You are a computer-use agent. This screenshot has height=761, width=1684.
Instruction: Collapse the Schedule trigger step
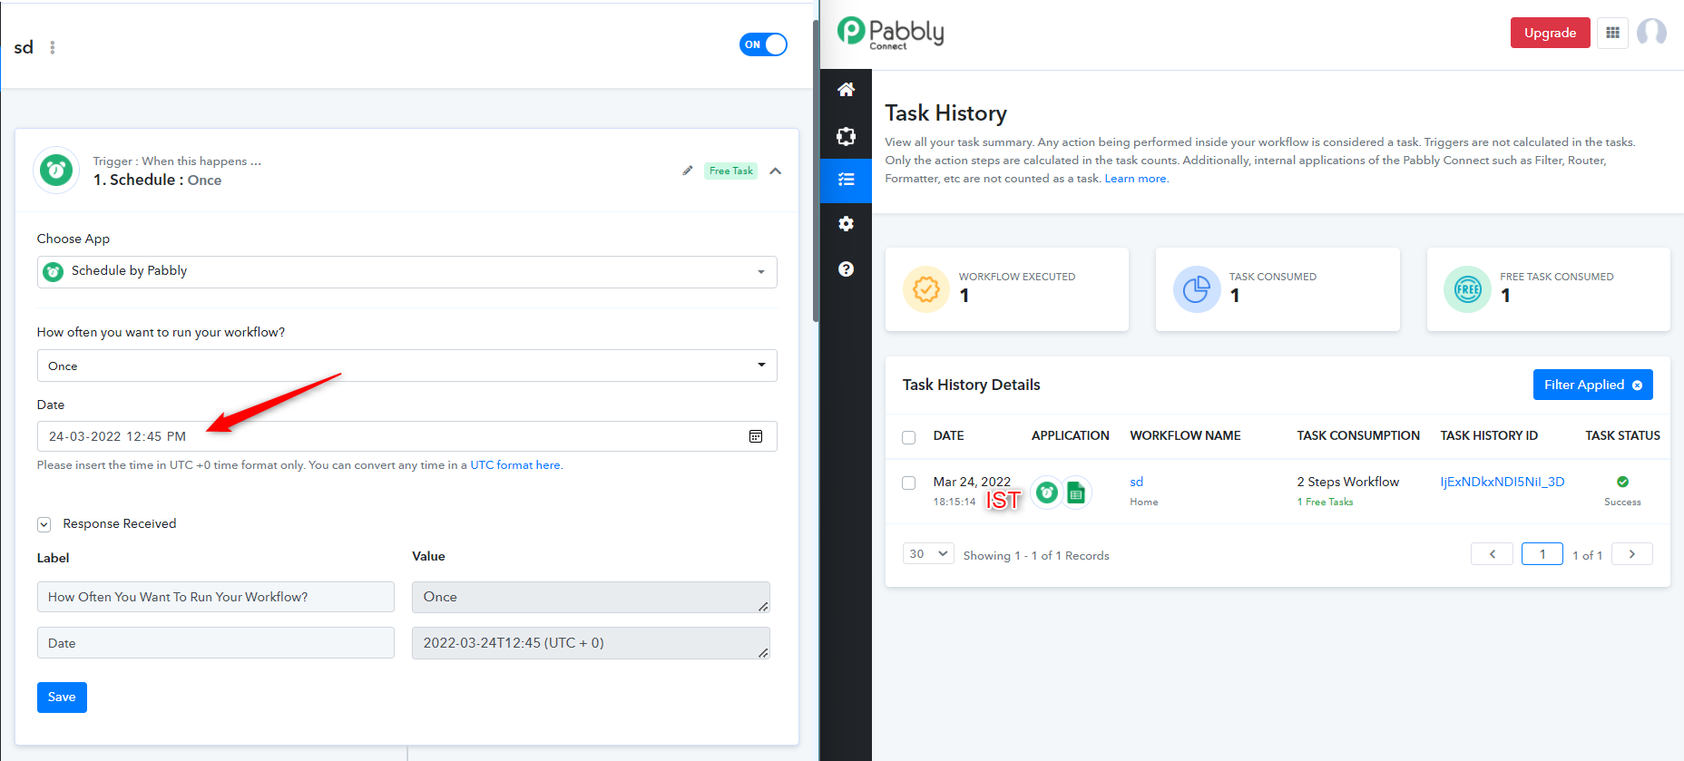coord(776,171)
